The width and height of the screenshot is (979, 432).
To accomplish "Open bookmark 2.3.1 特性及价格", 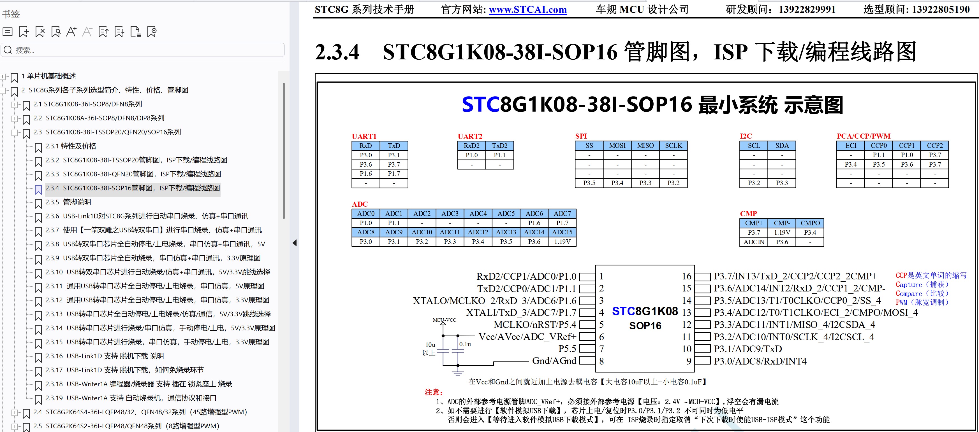I will point(71,146).
